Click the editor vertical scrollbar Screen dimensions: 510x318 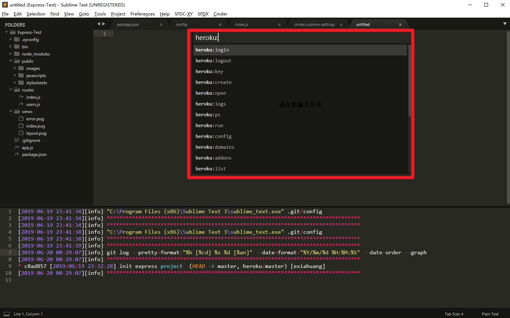click(508, 117)
